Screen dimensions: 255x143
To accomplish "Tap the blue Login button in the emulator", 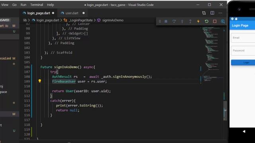I will coord(243,63).
